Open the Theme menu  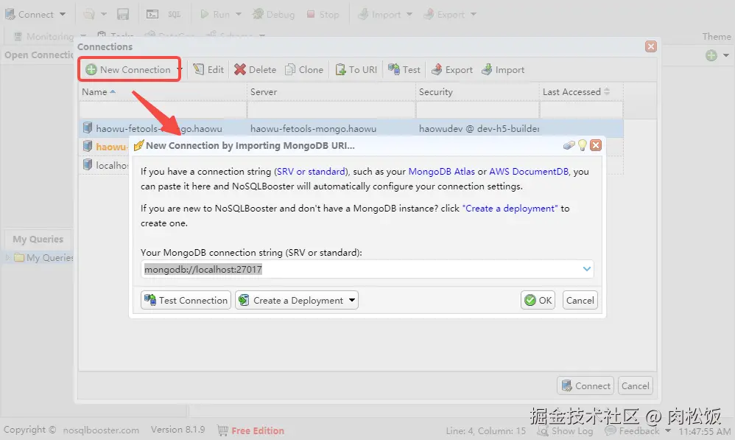click(x=717, y=36)
